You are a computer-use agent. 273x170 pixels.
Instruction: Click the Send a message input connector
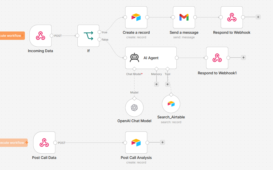tap(173, 17)
